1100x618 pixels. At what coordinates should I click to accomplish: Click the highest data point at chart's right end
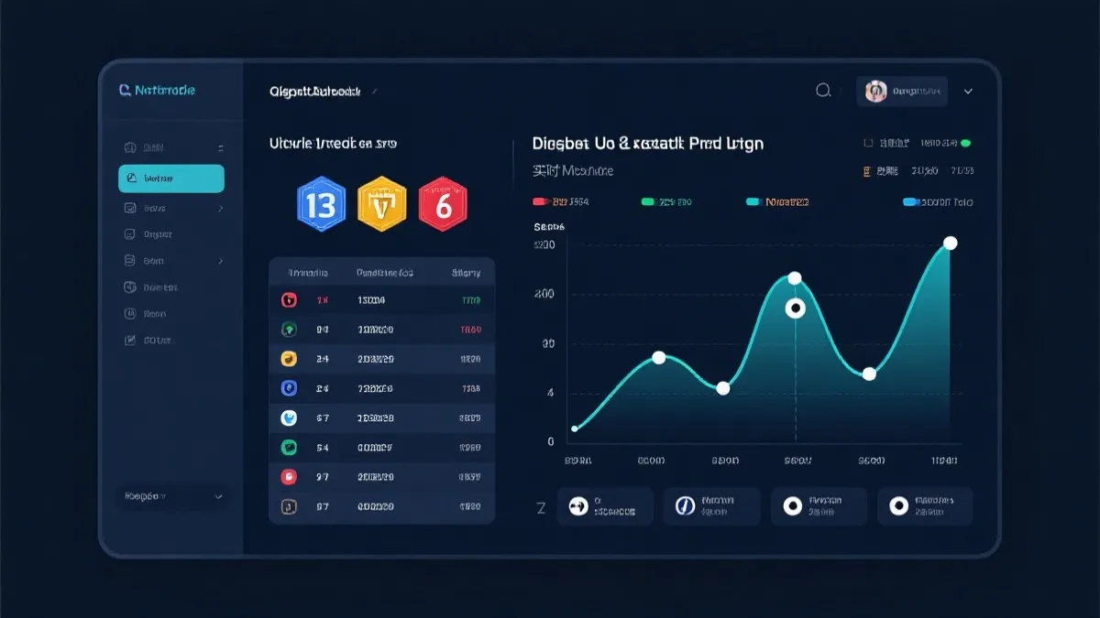coord(951,243)
